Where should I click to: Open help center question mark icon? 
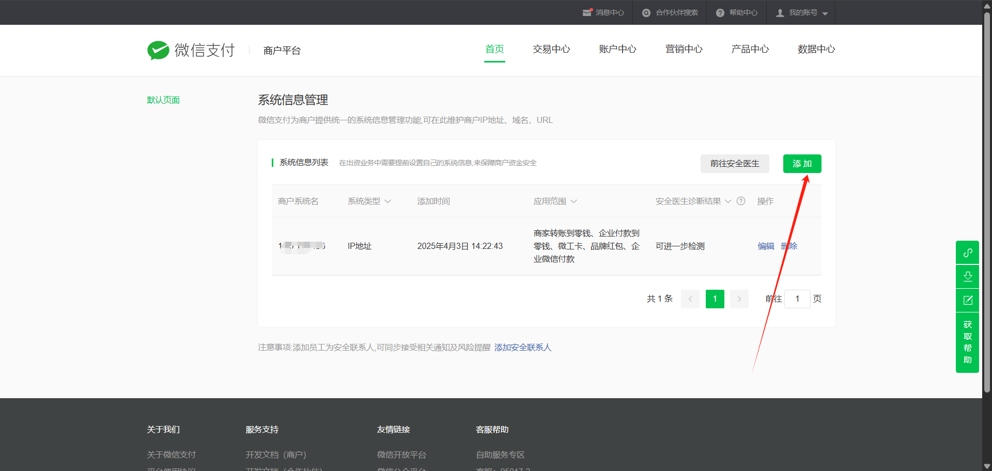(720, 13)
